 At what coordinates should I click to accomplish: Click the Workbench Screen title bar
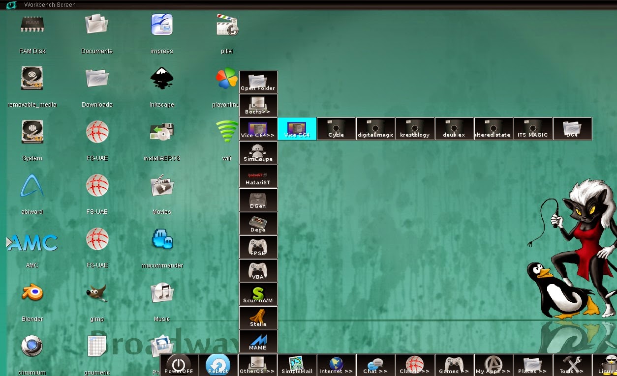308,5
